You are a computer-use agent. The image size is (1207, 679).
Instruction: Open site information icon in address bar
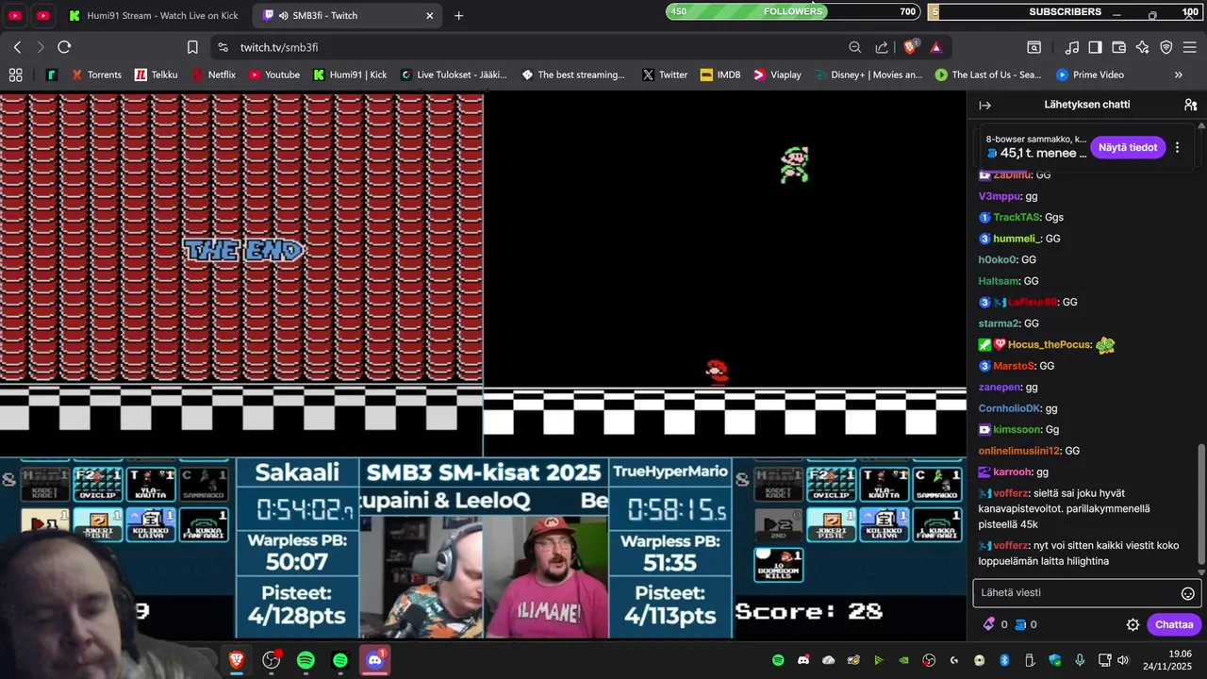223,47
